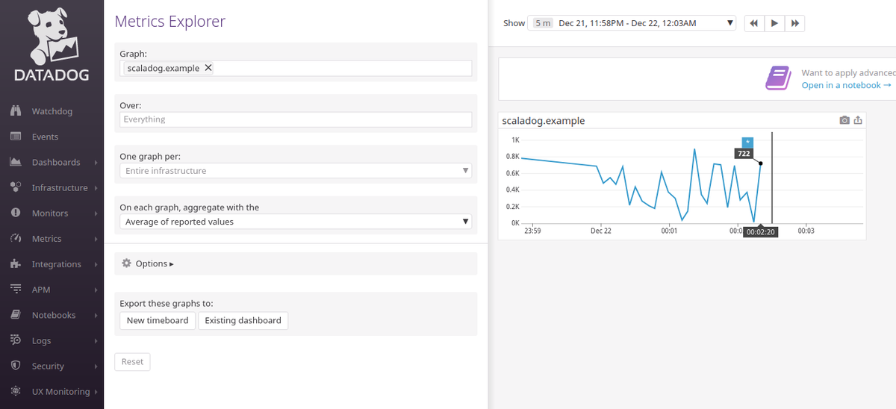Image resolution: width=896 pixels, height=409 pixels.
Task: Go to Infrastructure menu label
Action: tap(60, 187)
